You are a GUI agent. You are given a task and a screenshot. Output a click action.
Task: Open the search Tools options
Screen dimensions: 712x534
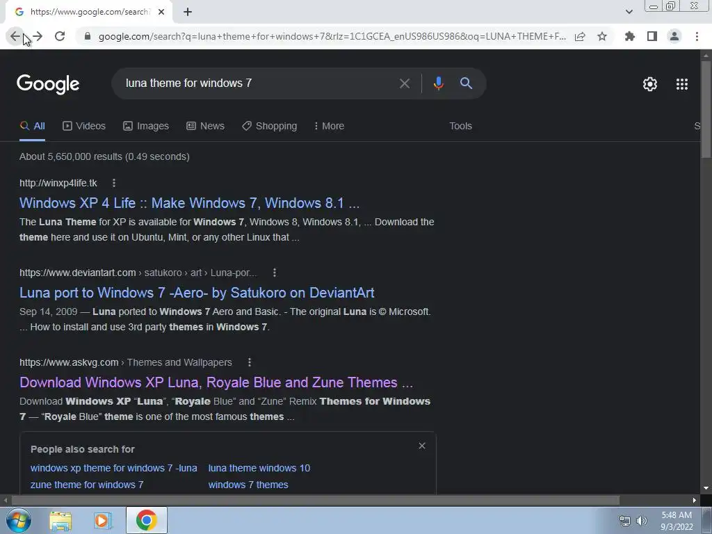pos(460,127)
